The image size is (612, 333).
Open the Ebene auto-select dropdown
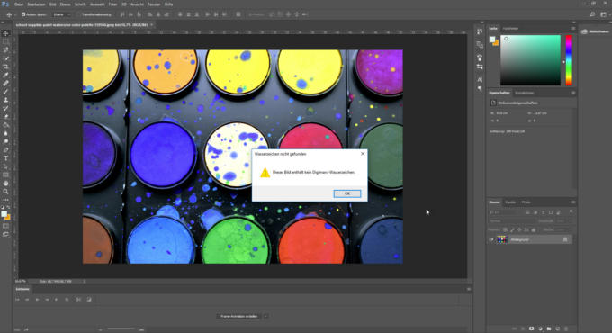tap(62, 14)
